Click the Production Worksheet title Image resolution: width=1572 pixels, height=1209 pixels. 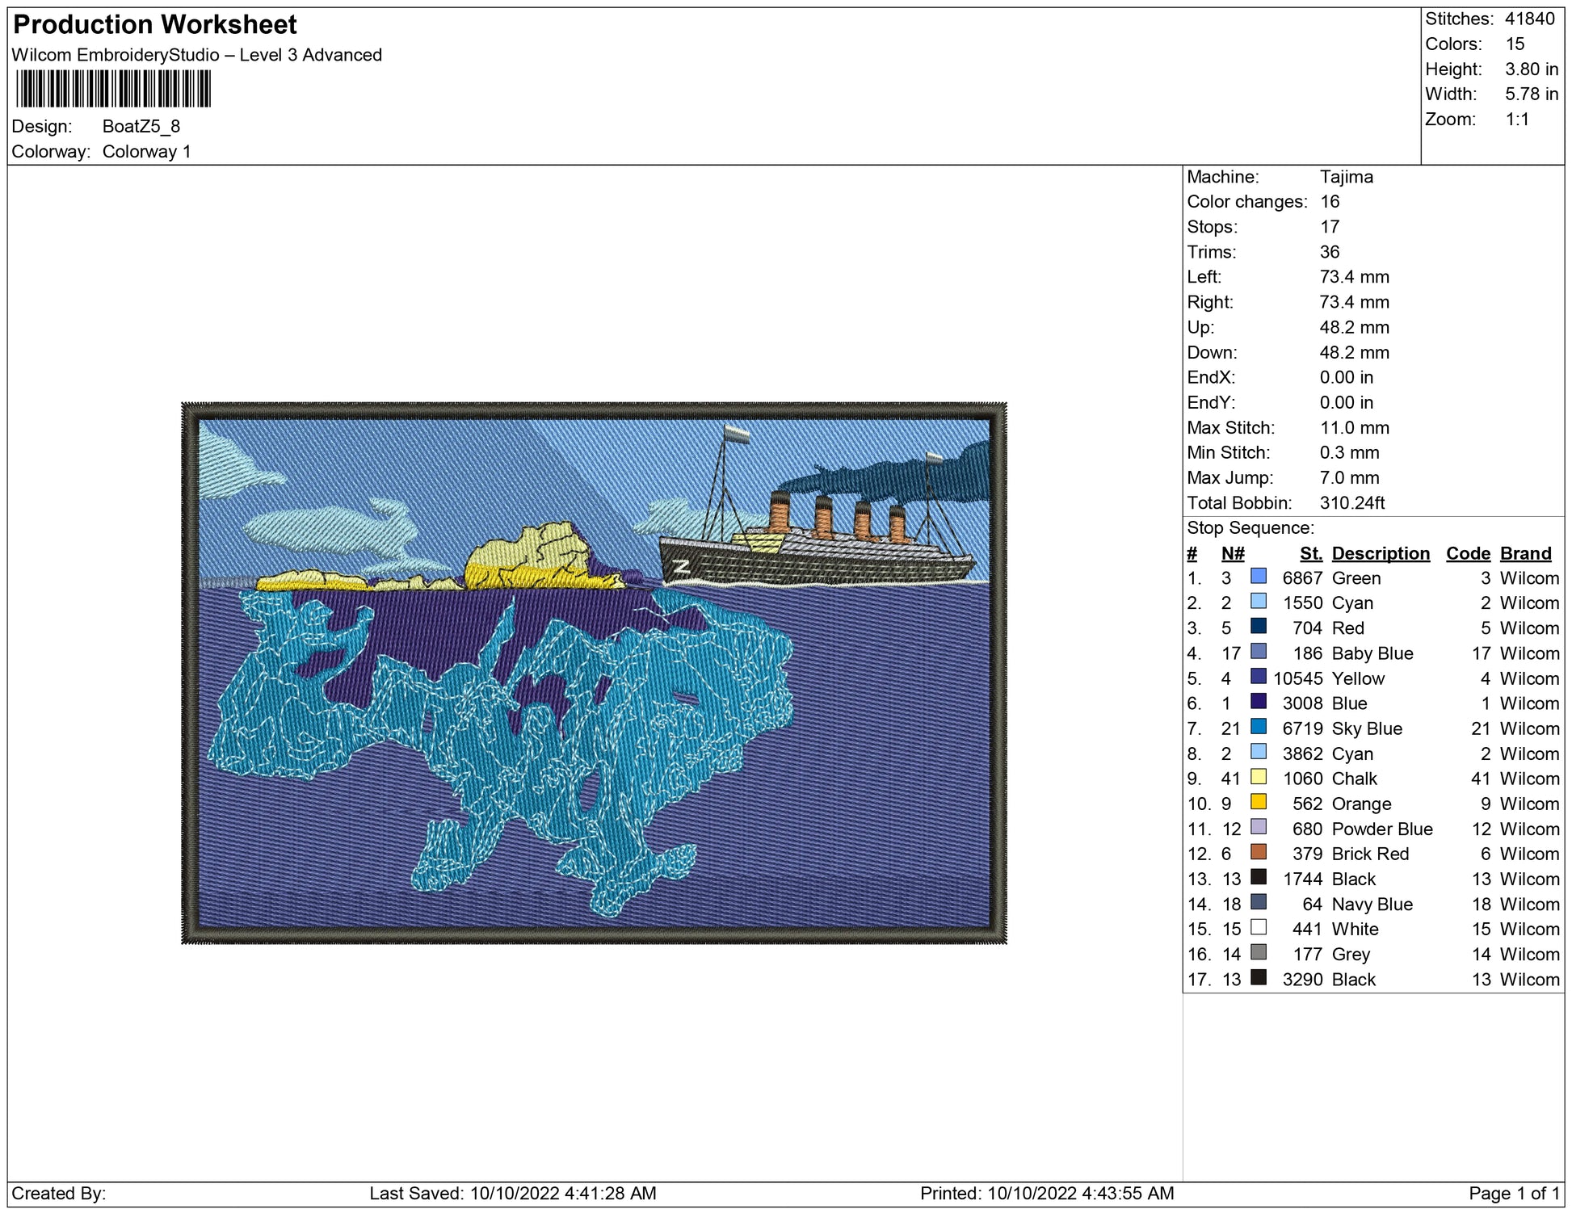click(155, 25)
